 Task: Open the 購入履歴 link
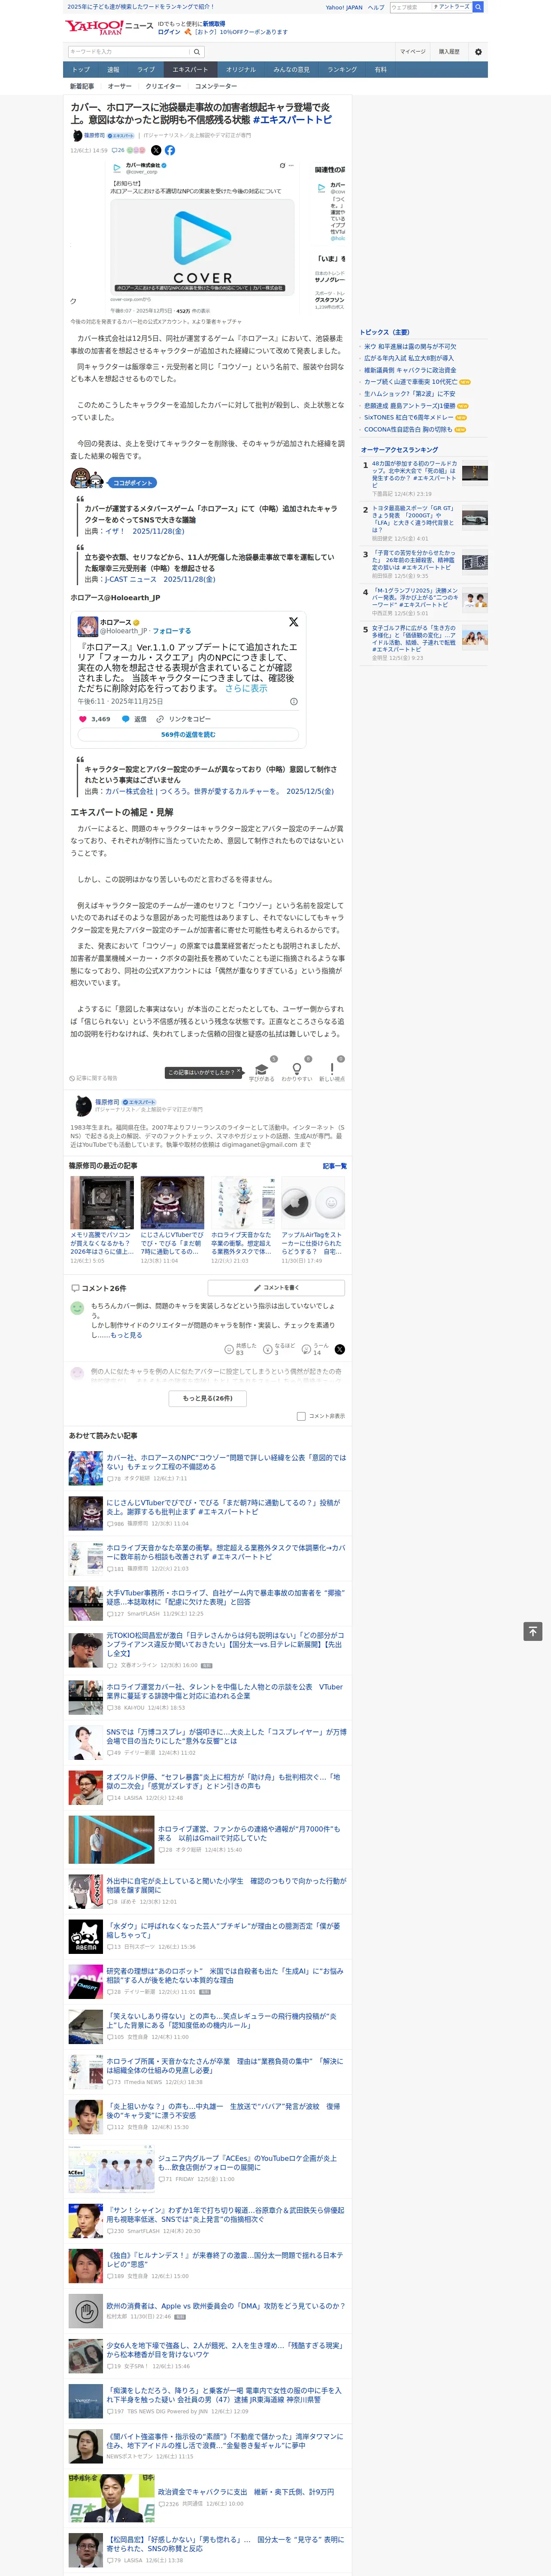[x=449, y=52]
